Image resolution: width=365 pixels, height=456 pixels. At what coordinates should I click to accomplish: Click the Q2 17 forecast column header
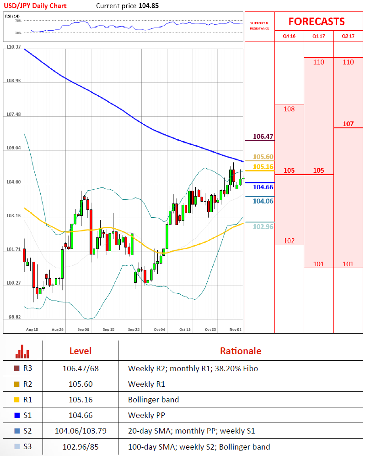coord(348,36)
